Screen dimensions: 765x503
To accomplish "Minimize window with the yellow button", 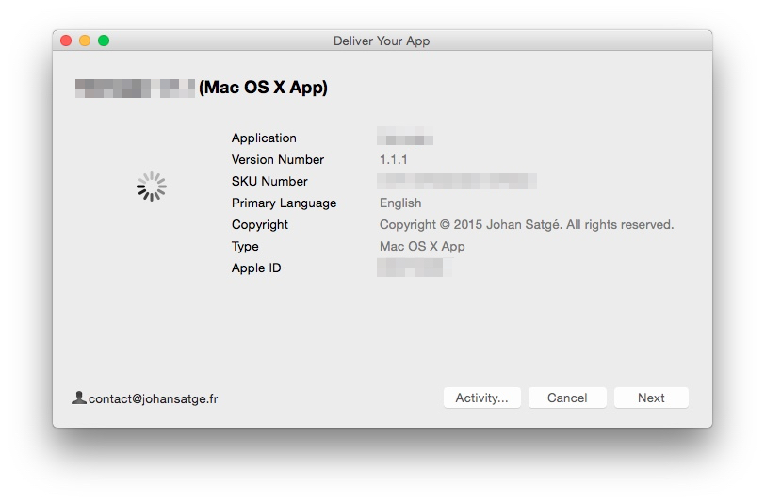I will (85, 41).
